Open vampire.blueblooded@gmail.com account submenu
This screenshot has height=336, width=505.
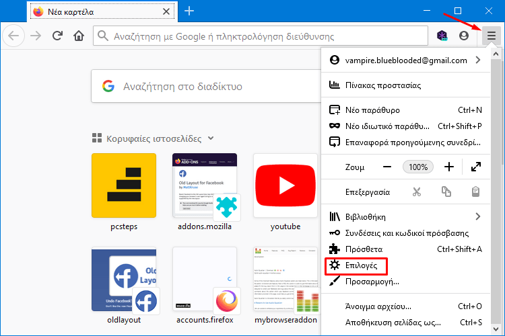[x=405, y=60]
